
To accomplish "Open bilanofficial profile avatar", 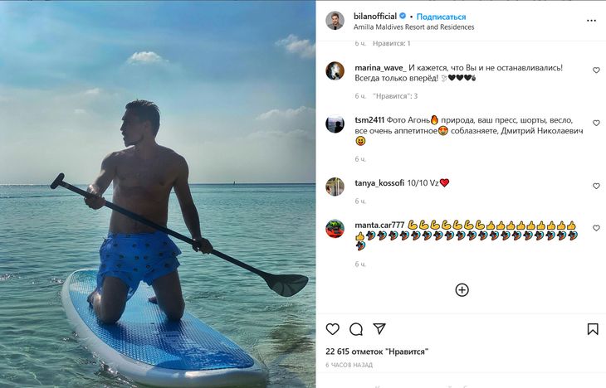I will [x=335, y=21].
